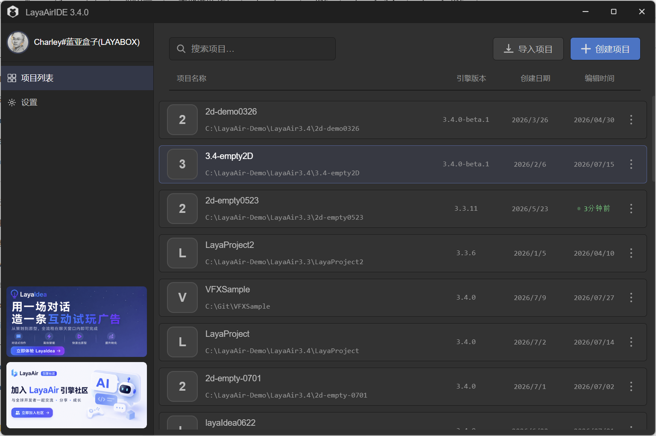Select project name 2d-empty-0701
The image size is (656, 436).
pos(233,378)
